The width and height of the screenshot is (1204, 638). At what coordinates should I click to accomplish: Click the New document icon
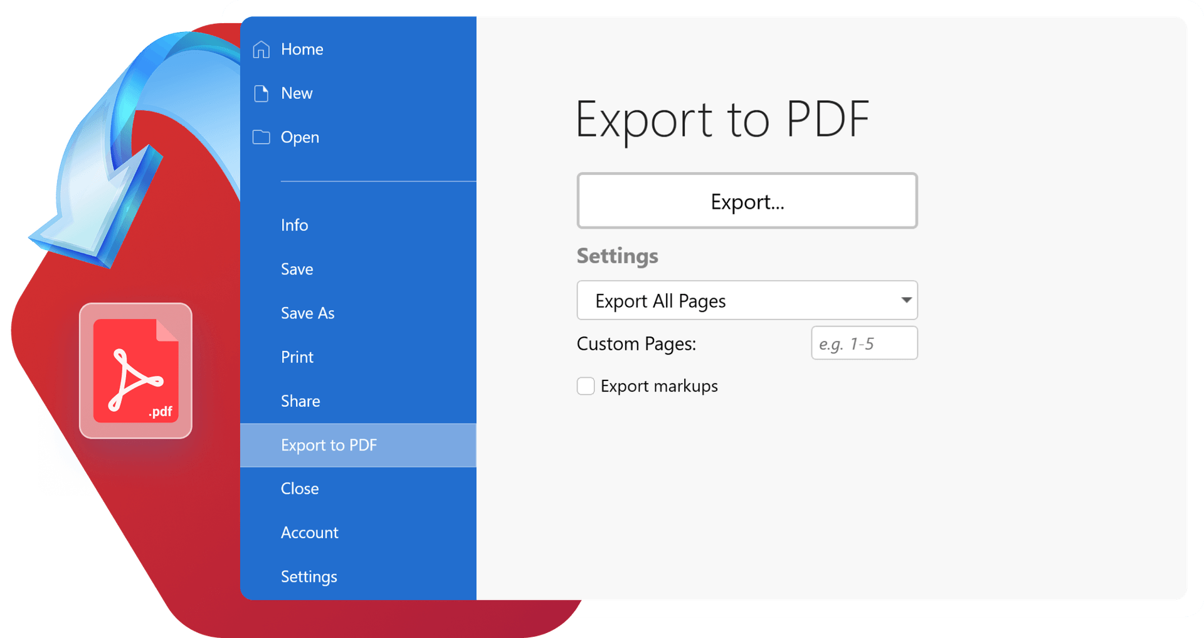pos(261,93)
